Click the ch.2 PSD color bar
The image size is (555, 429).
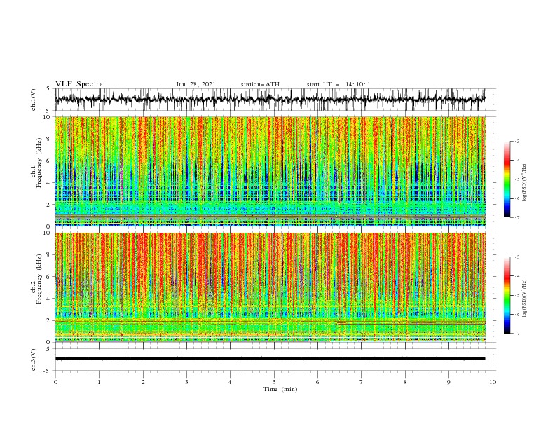(x=507, y=295)
